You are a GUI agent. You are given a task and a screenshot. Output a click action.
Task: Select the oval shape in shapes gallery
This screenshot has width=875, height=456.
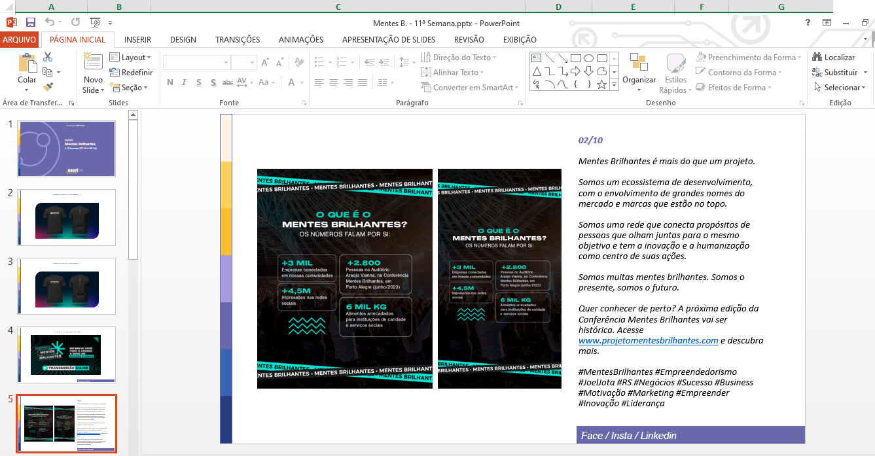click(x=588, y=58)
